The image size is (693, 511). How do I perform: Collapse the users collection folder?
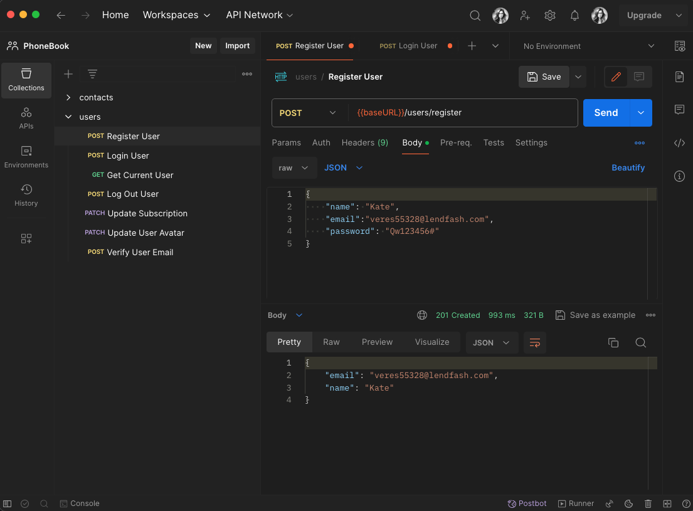(68, 117)
